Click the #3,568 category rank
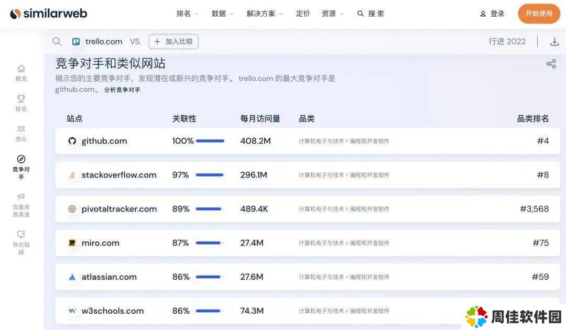 tap(534, 209)
